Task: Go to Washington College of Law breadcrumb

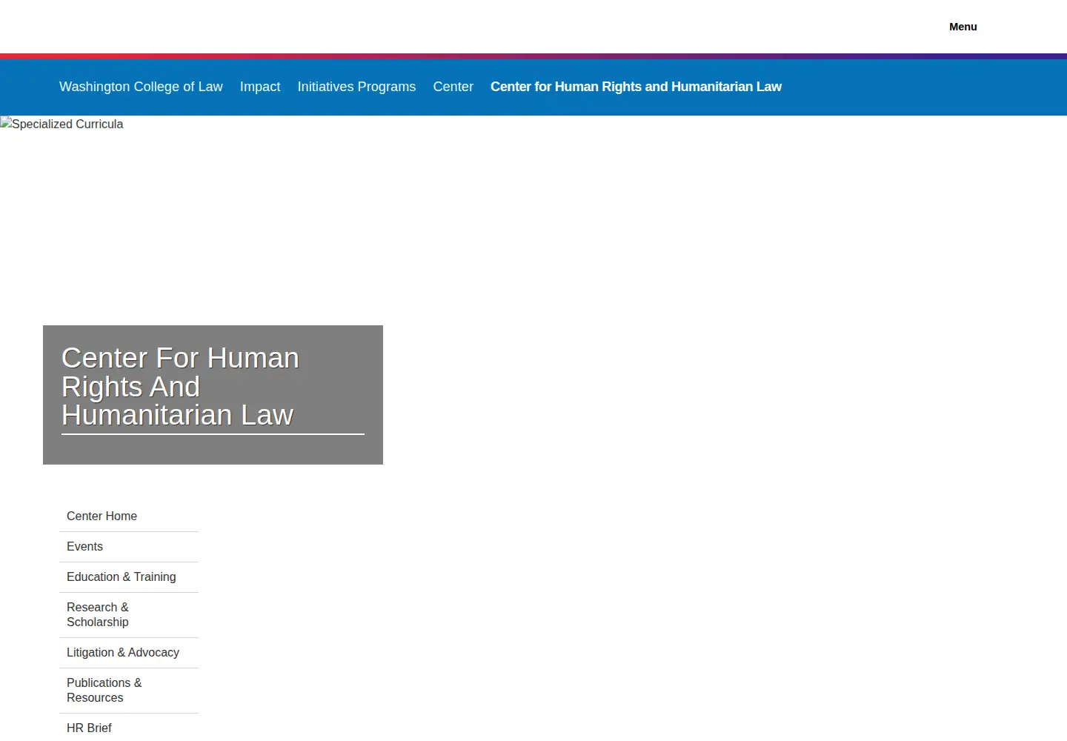Action: tap(141, 87)
